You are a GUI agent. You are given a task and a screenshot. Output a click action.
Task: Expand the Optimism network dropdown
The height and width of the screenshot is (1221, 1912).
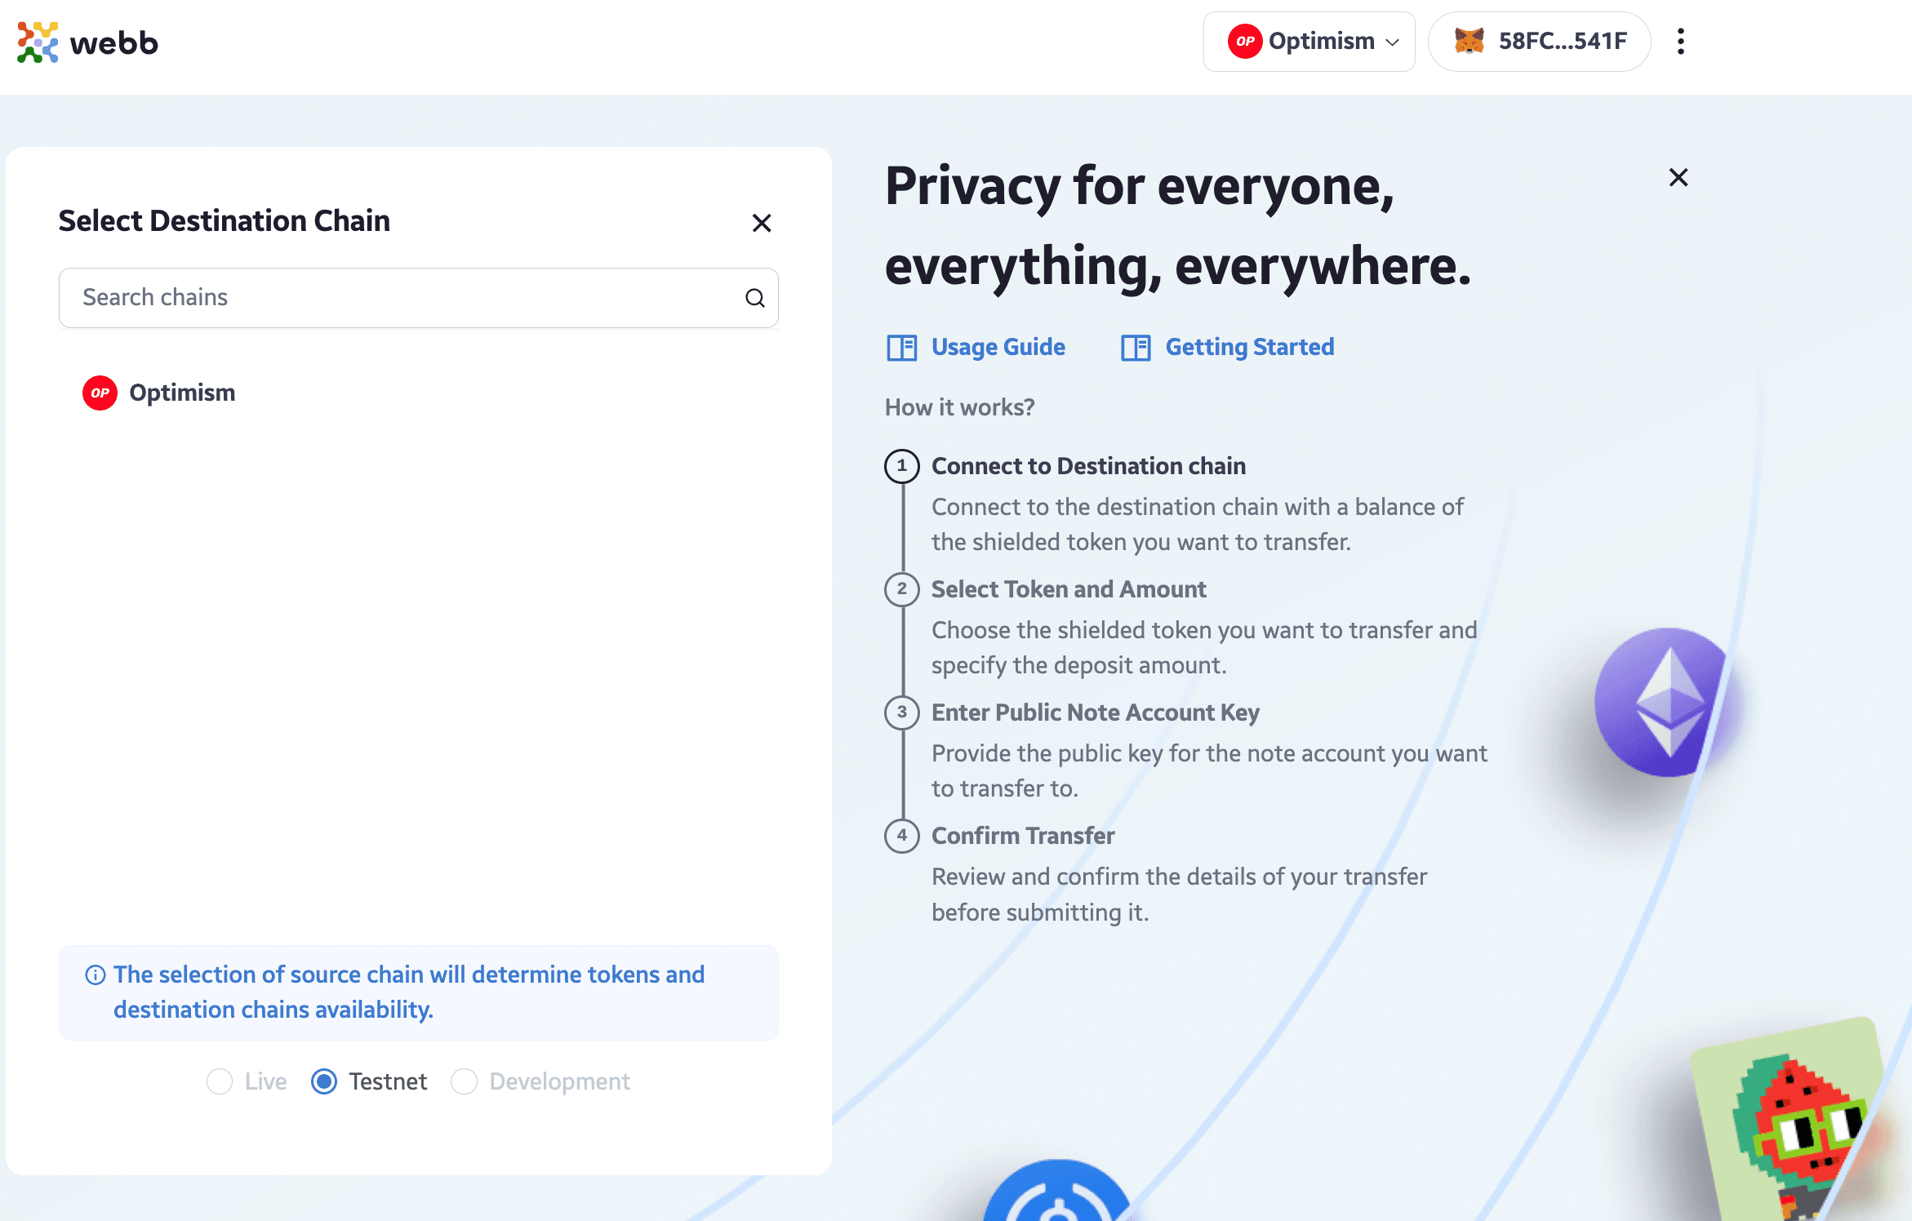(1305, 42)
